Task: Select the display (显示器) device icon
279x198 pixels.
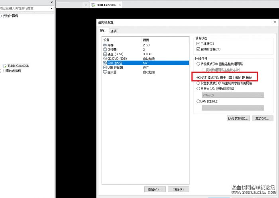Action: [105, 72]
